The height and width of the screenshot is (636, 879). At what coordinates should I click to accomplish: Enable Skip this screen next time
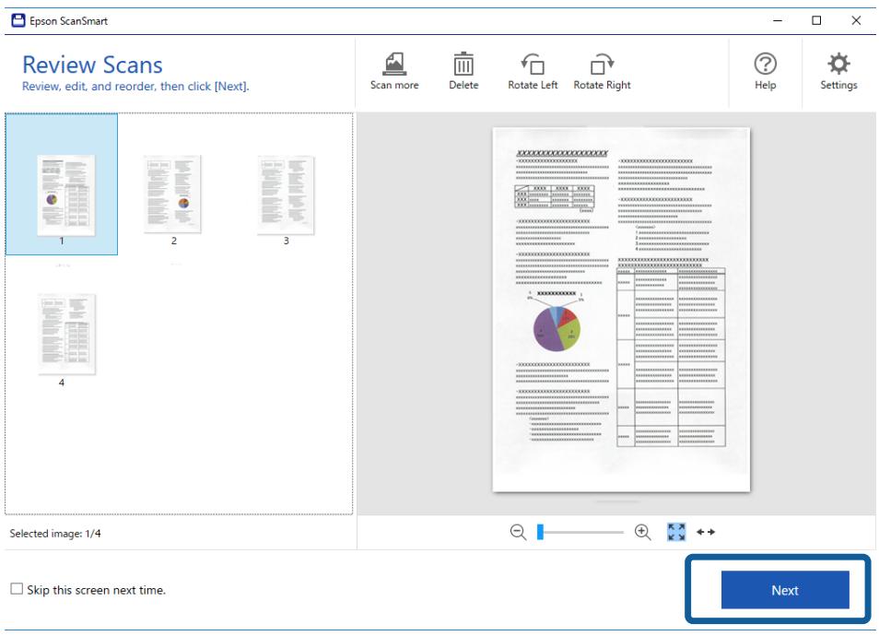(x=17, y=589)
